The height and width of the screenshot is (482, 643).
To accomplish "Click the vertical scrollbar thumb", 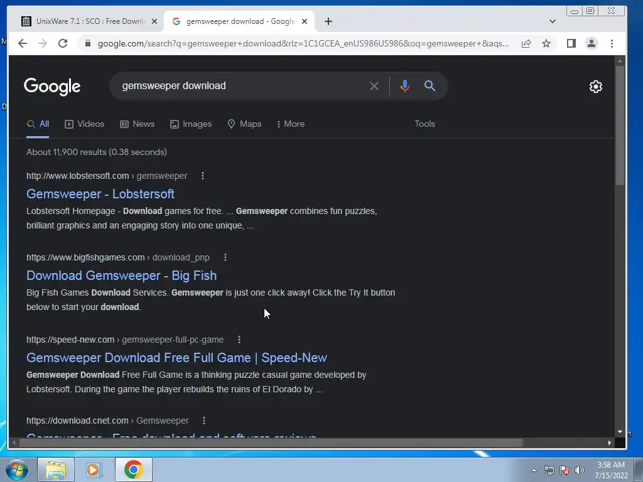I will [x=620, y=125].
